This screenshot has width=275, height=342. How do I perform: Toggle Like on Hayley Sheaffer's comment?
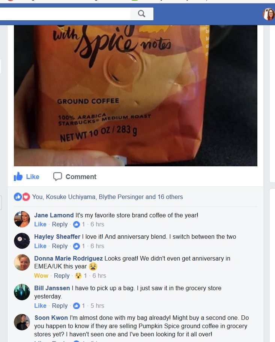[40, 246]
